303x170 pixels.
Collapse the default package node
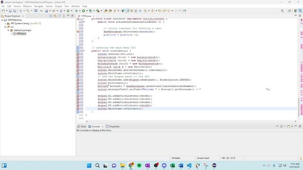coord(9,30)
